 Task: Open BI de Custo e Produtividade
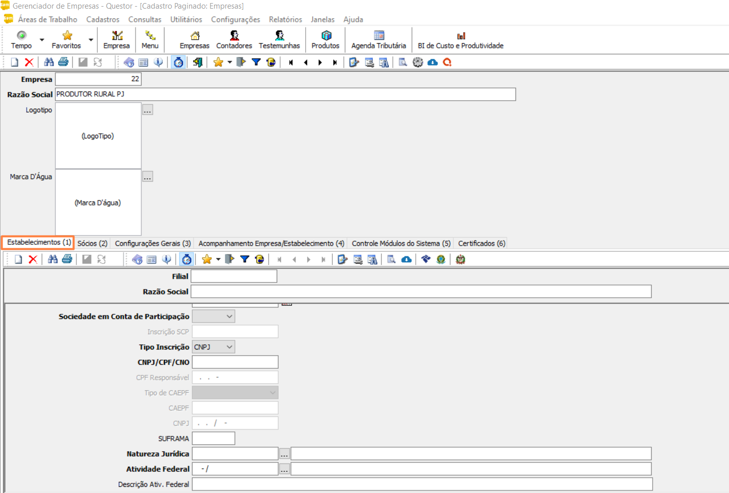(461, 40)
